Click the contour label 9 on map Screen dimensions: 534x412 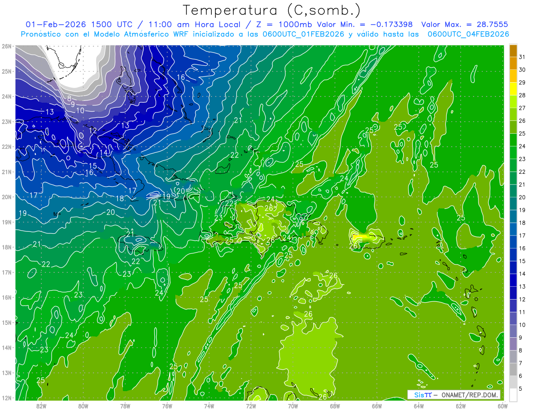click(x=73, y=104)
